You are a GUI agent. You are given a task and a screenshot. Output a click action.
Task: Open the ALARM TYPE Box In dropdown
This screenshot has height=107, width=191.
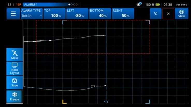(x=32, y=14)
